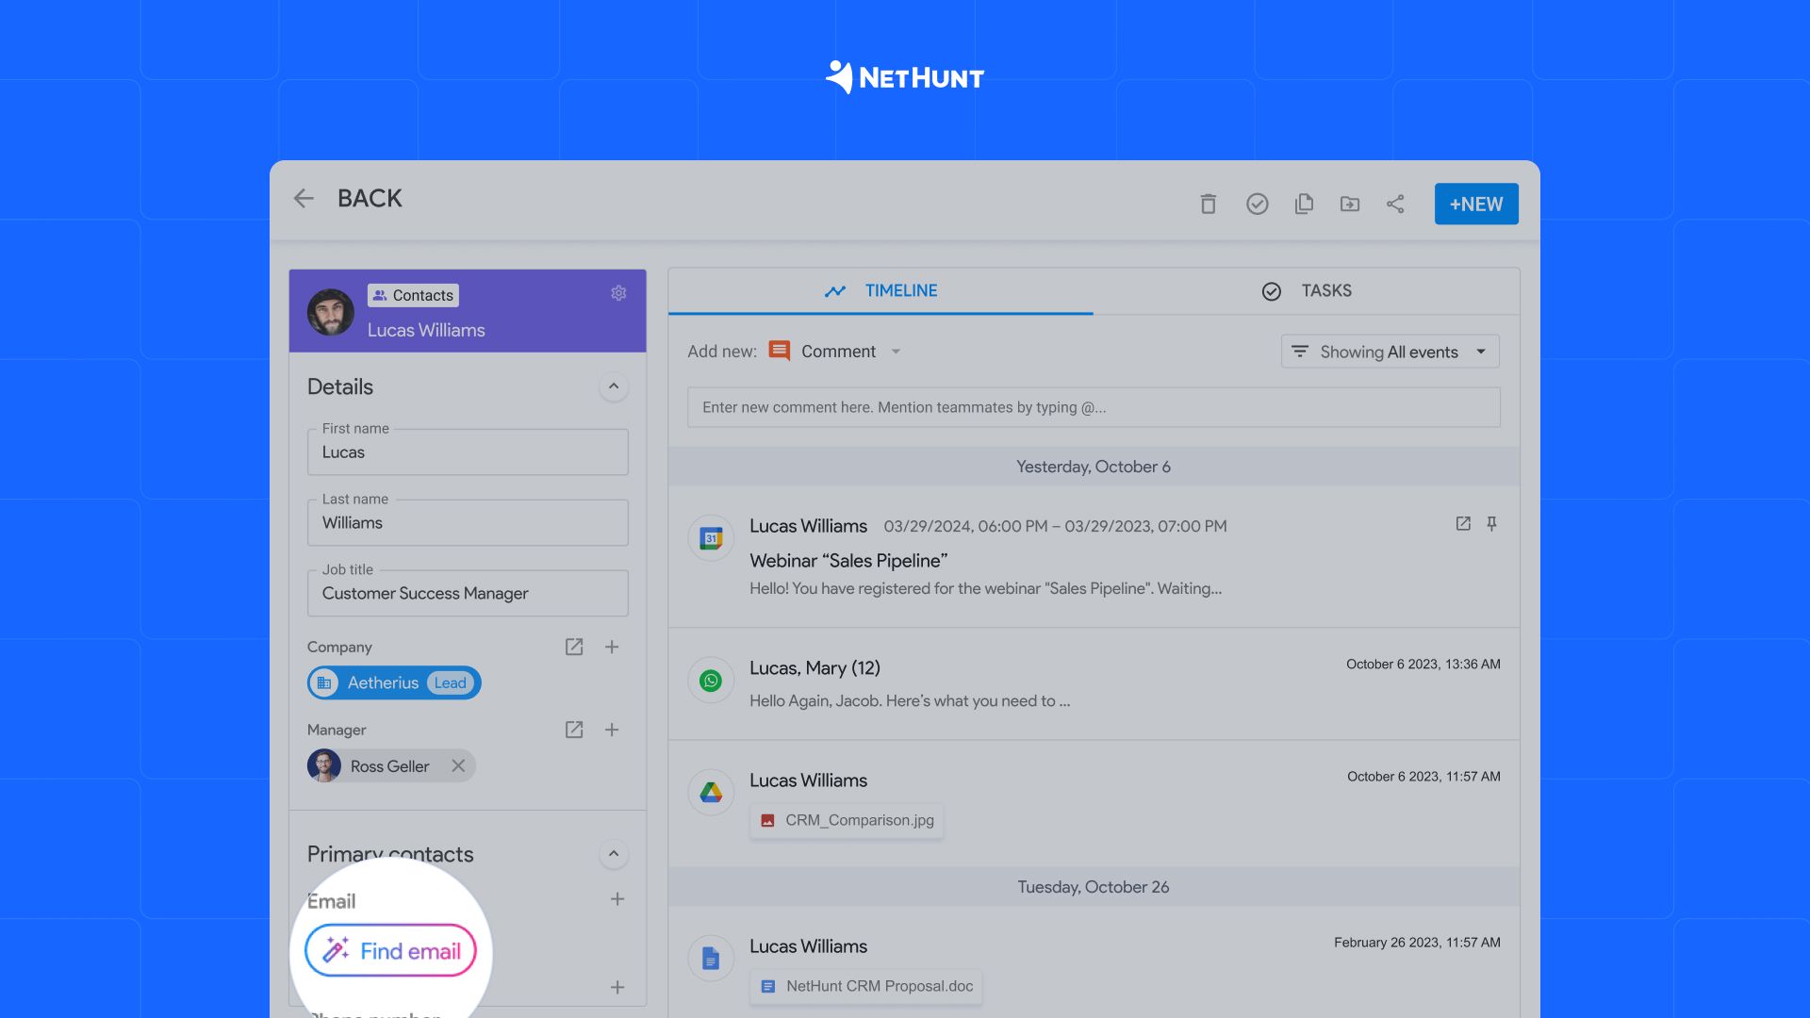The width and height of the screenshot is (1810, 1018).
Task: Create new record with +NEW button
Action: [1476, 204]
